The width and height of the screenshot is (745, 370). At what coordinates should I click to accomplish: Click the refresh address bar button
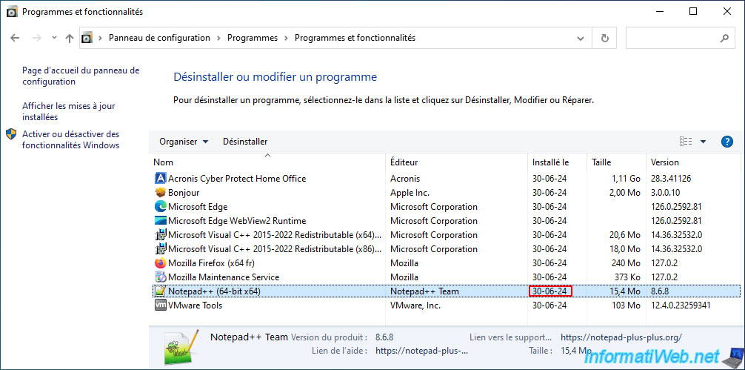point(605,38)
